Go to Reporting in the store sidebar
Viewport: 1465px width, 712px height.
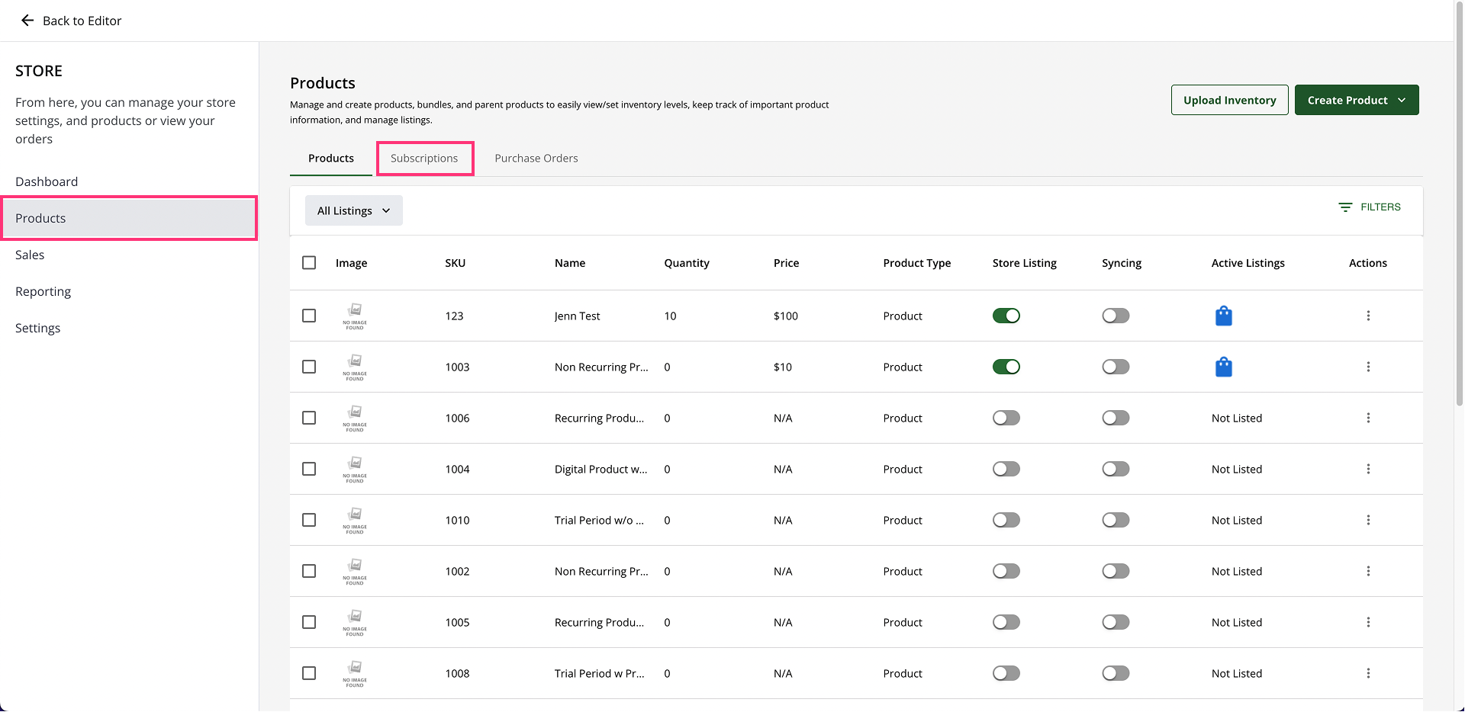point(43,291)
